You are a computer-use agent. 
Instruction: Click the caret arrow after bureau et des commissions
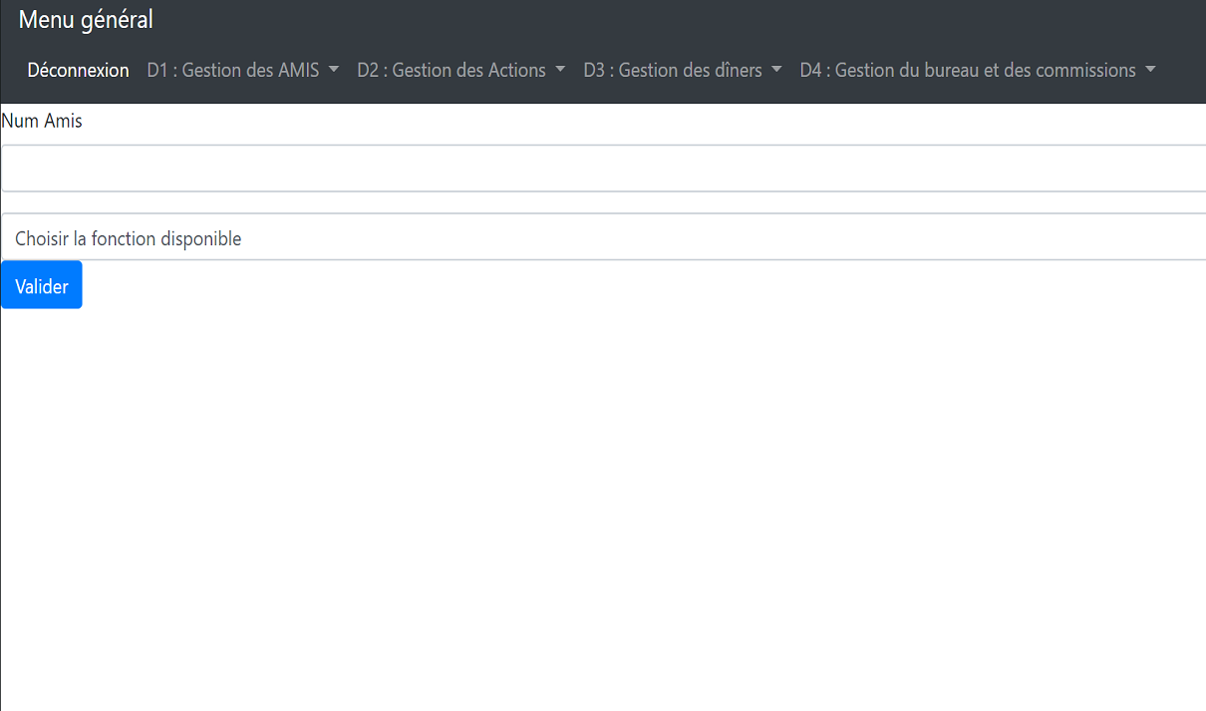click(1150, 71)
